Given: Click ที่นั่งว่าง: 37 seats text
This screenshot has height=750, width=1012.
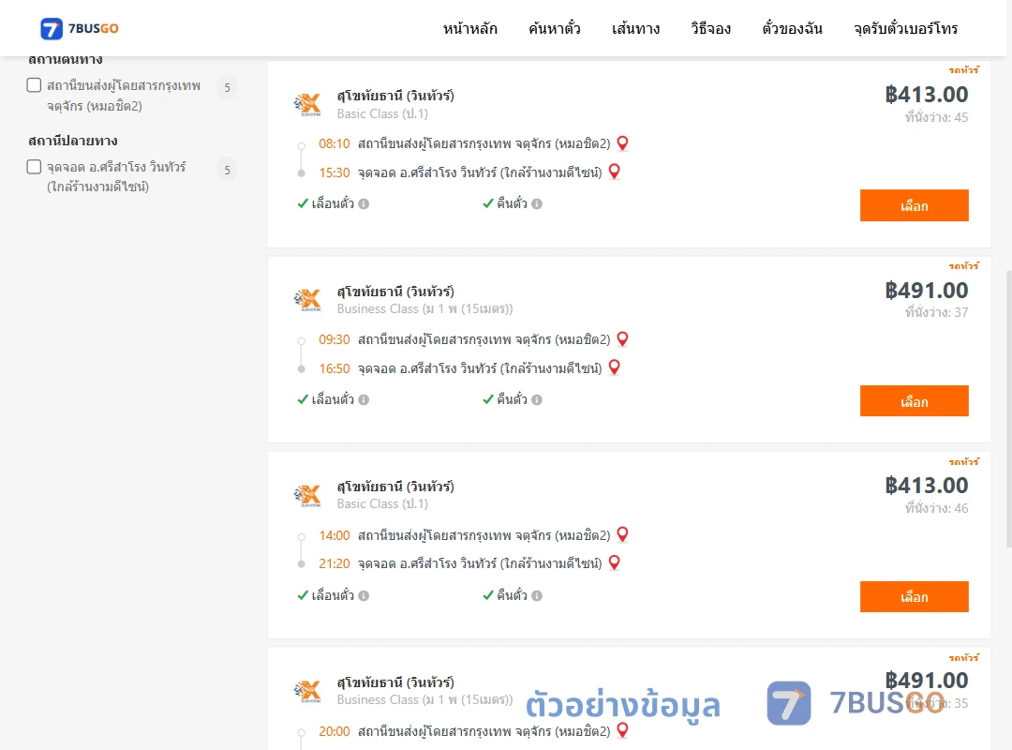Looking at the screenshot, I should [x=936, y=312].
